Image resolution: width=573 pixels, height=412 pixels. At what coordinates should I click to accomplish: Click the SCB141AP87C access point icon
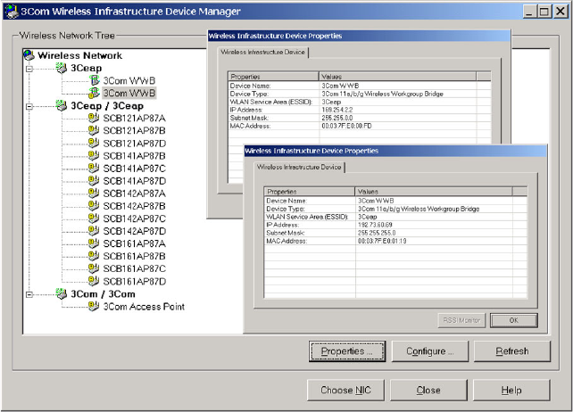point(94,168)
